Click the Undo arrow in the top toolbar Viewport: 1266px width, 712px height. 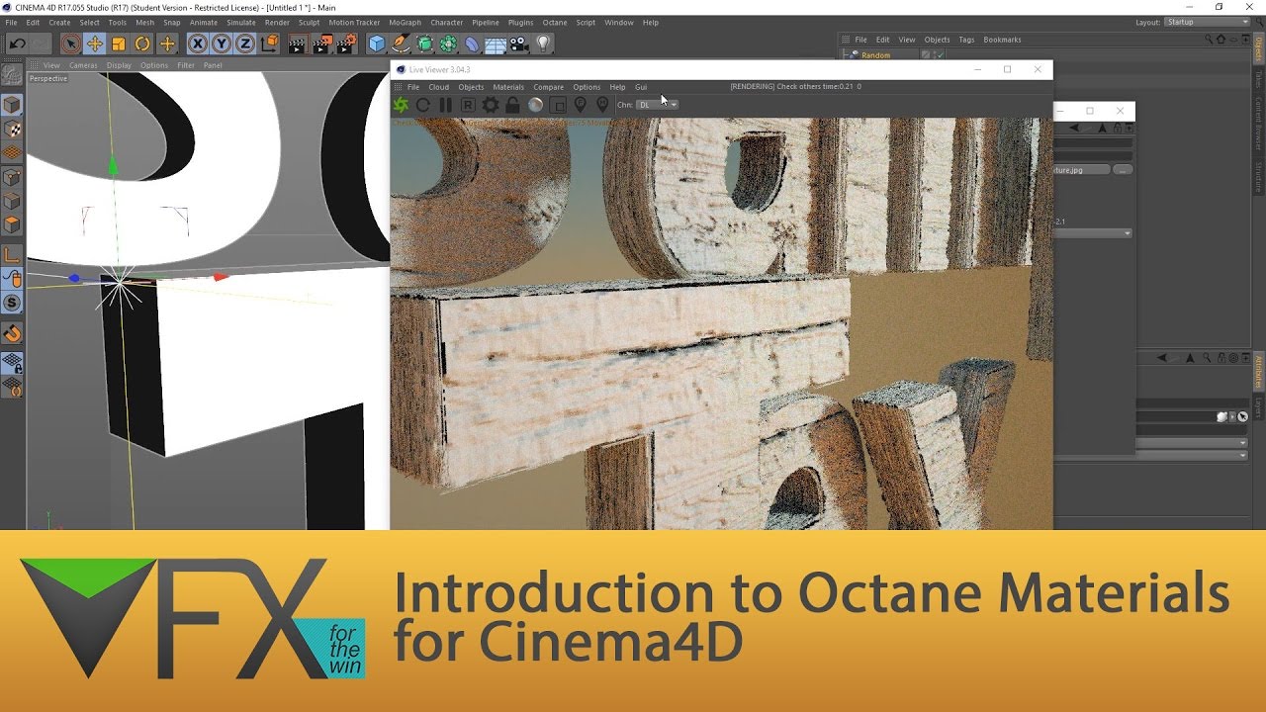[17, 44]
